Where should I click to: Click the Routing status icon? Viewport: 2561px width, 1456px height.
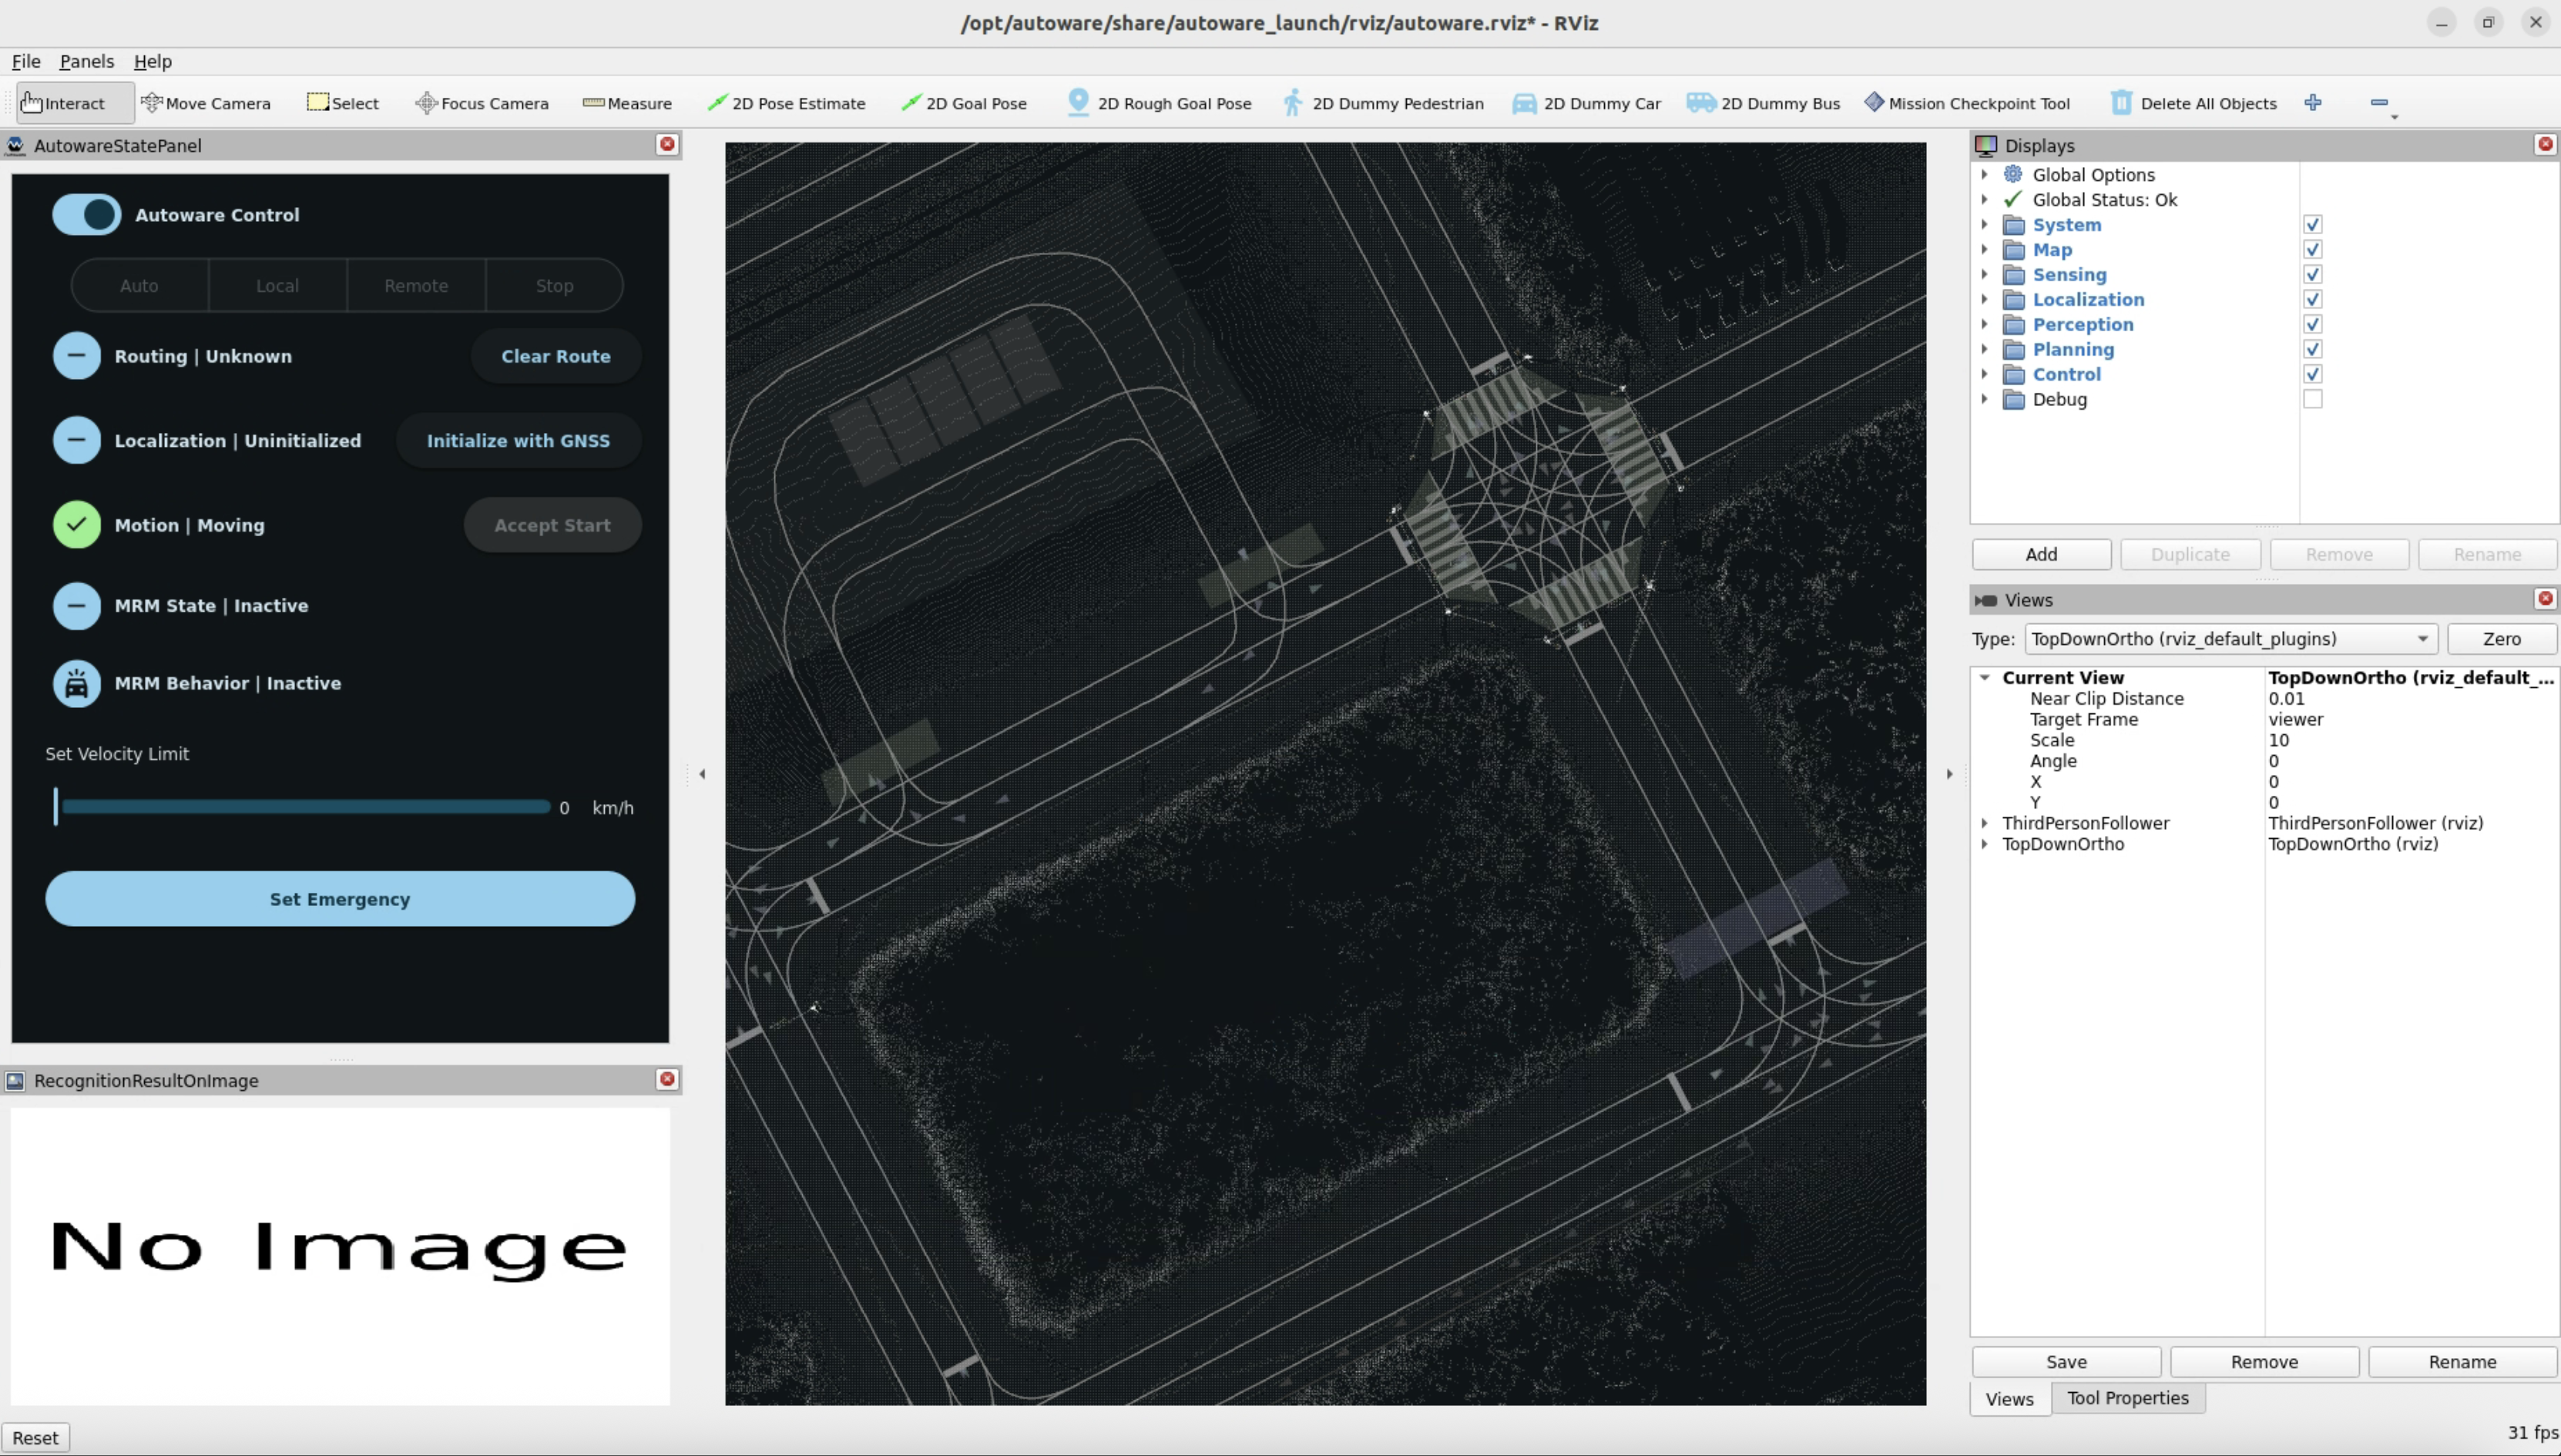tap(77, 356)
